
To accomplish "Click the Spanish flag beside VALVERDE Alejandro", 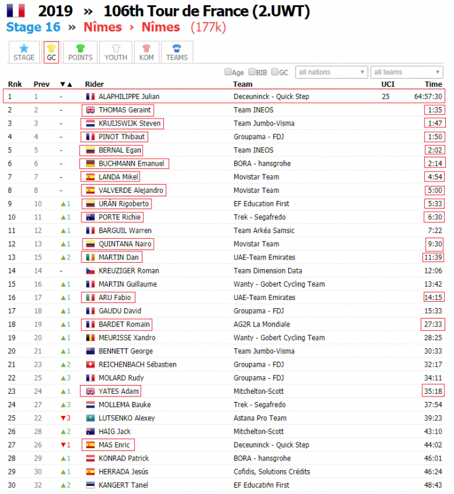I will [x=91, y=190].
